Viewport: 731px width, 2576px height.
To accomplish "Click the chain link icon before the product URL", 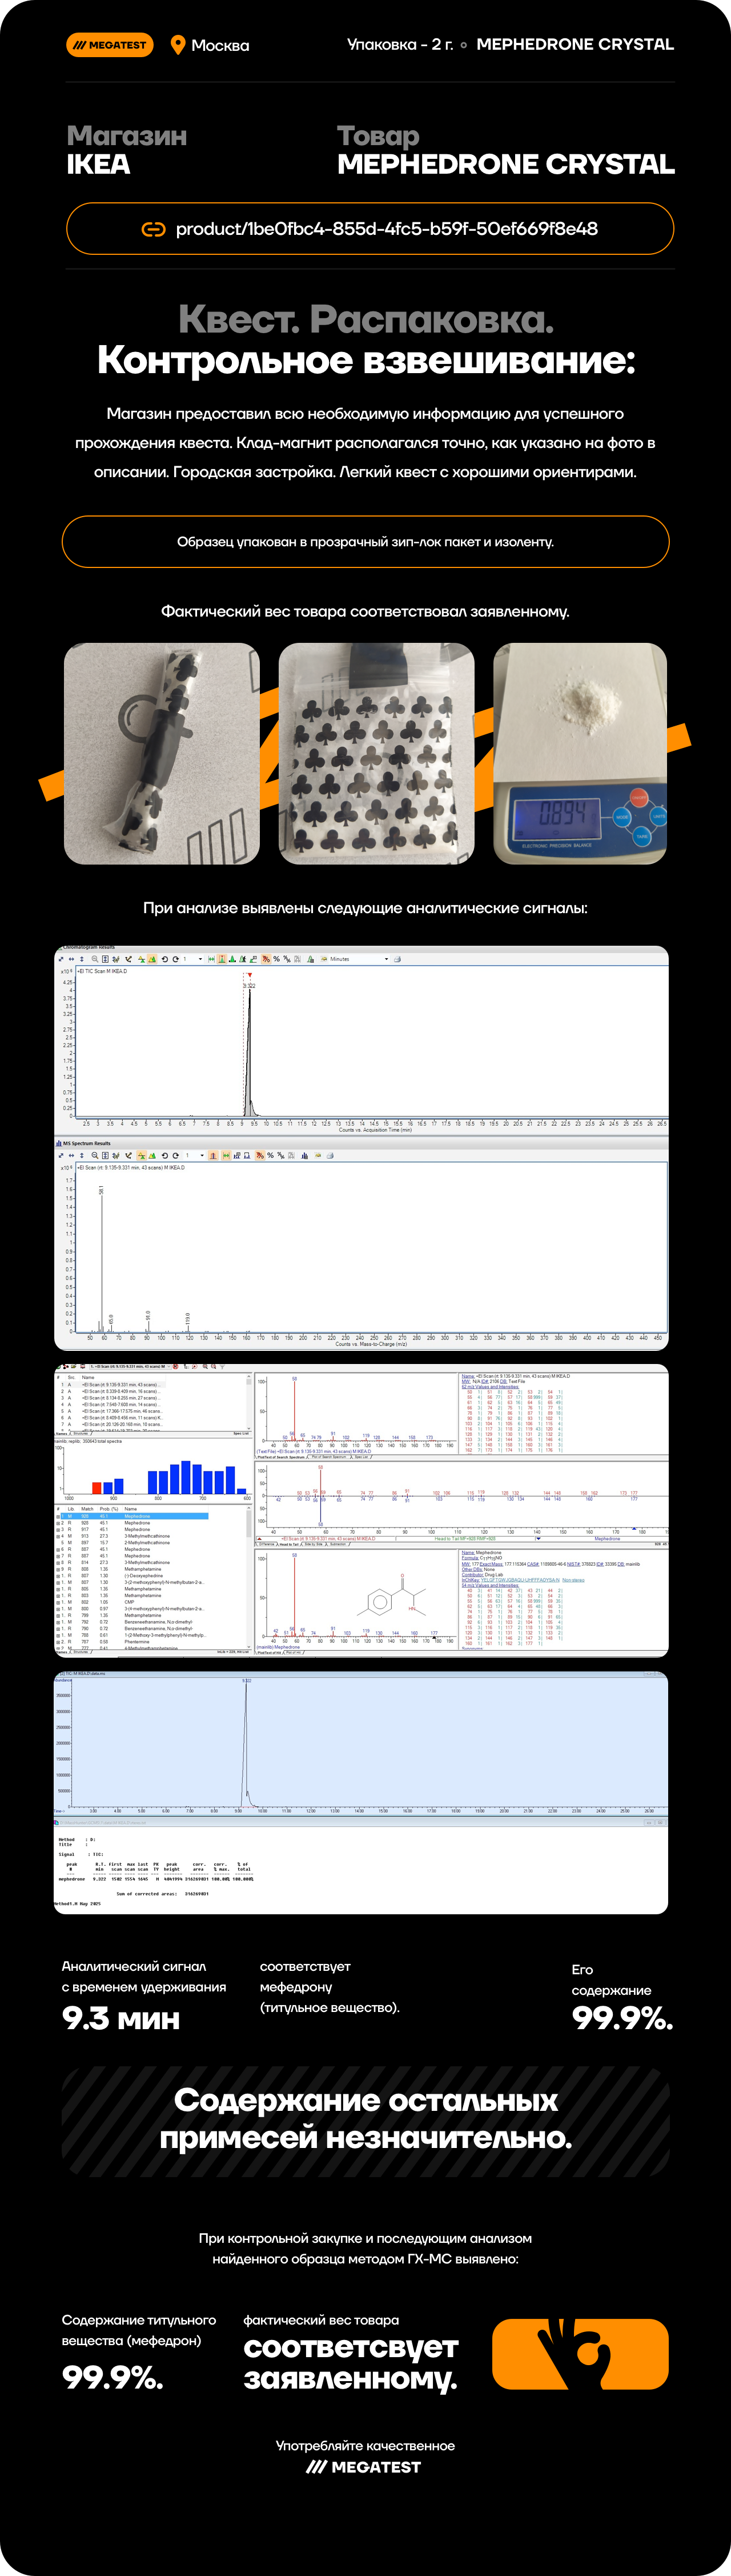I will [153, 229].
